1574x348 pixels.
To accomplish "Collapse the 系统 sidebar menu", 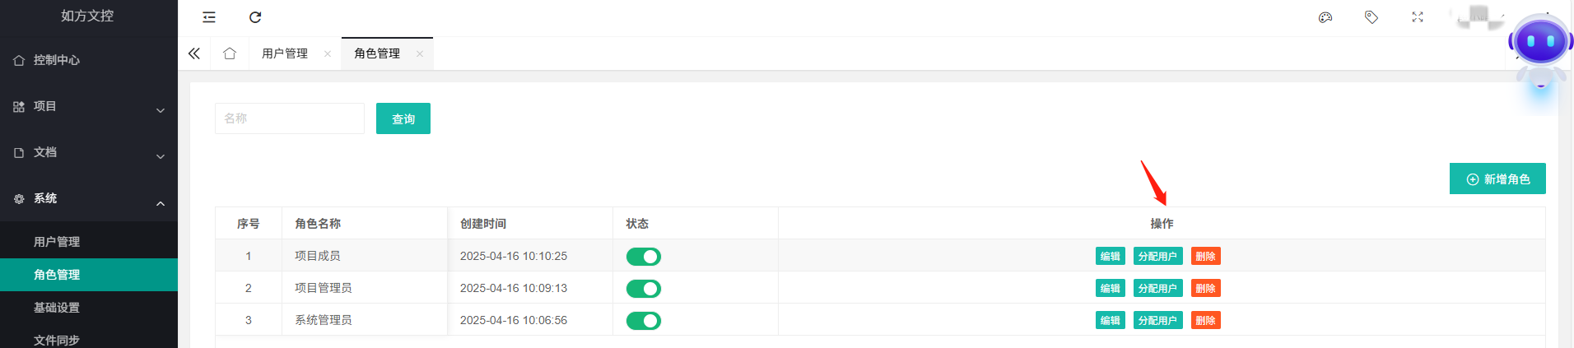I will (x=89, y=198).
